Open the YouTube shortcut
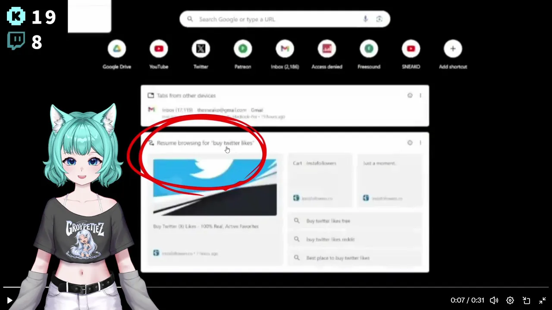This screenshot has width=552, height=310. 159,55
